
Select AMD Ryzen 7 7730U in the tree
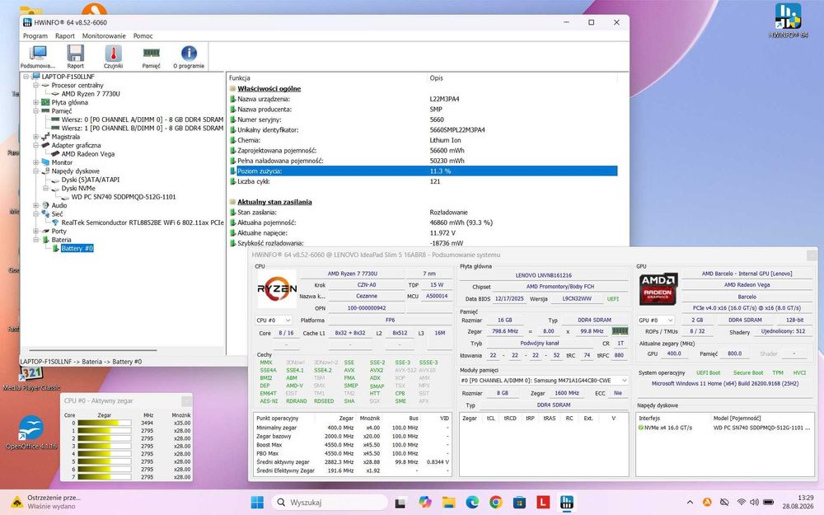[91, 94]
